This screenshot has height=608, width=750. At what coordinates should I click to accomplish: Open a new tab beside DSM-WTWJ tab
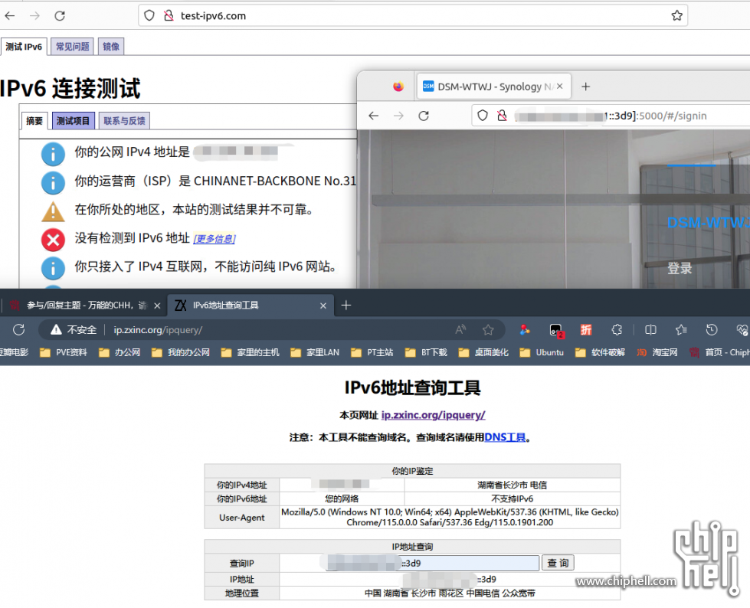tap(585, 87)
